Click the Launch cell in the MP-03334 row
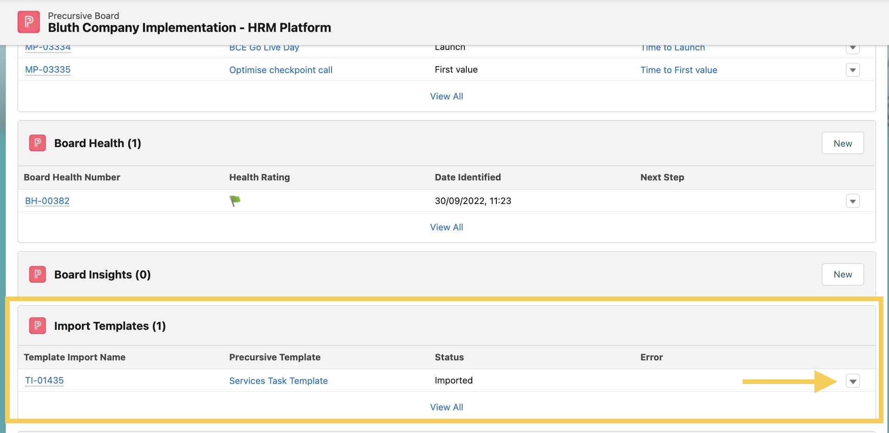Image resolution: width=889 pixels, height=433 pixels. pos(450,48)
